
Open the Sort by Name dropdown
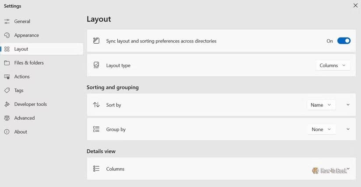321,105
